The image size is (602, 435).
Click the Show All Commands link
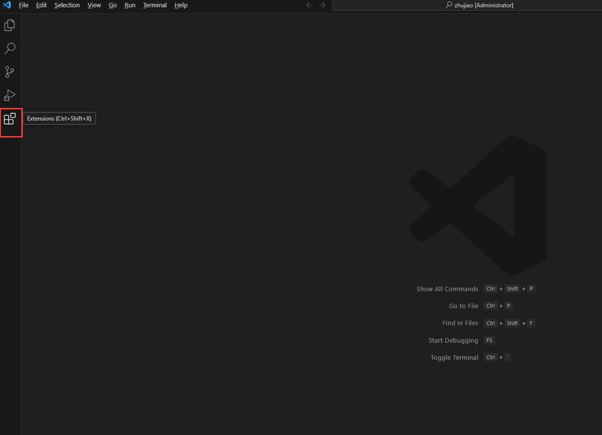point(447,288)
